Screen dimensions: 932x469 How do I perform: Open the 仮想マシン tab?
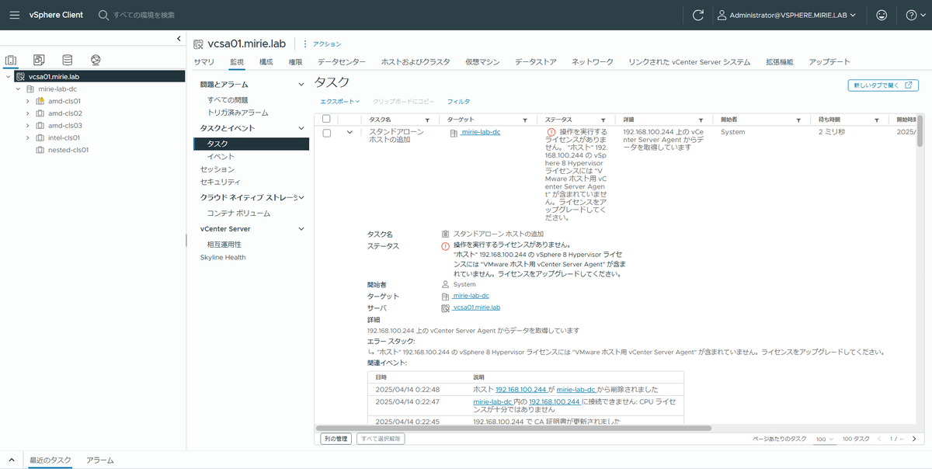click(482, 62)
